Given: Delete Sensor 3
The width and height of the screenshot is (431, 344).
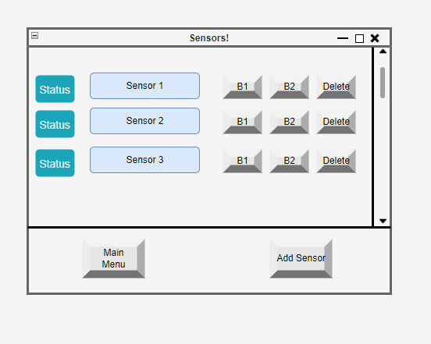Looking at the screenshot, I should click(x=336, y=161).
